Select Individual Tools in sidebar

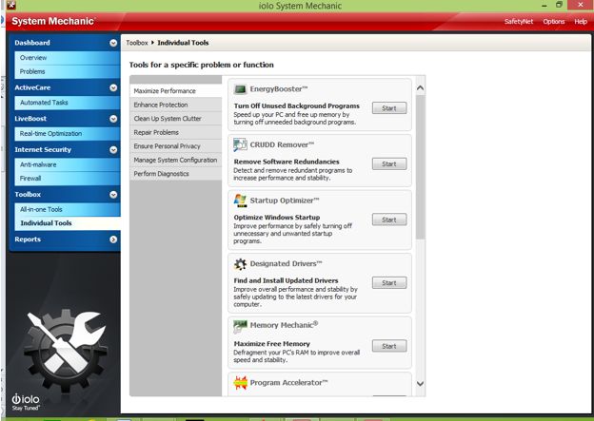68,223
